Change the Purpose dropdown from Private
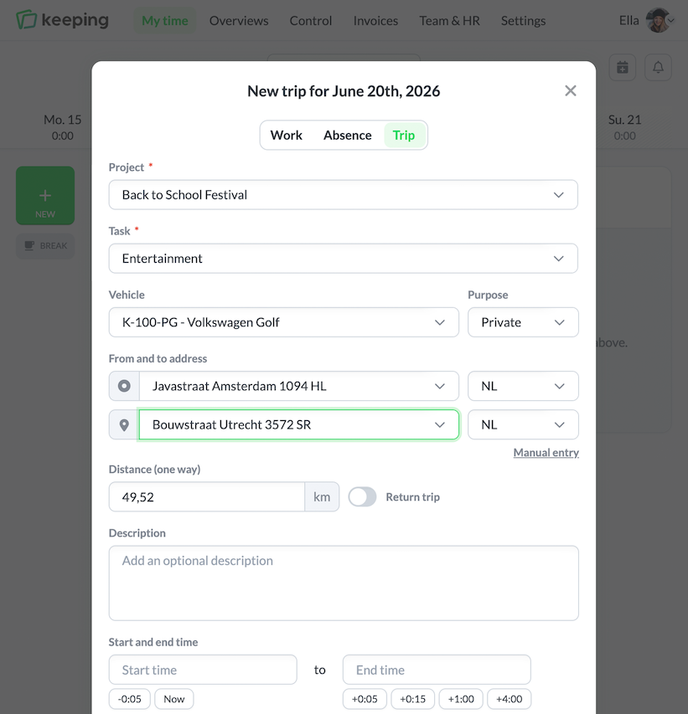This screenshot has height=714, width=688. [x=523, y=322]
